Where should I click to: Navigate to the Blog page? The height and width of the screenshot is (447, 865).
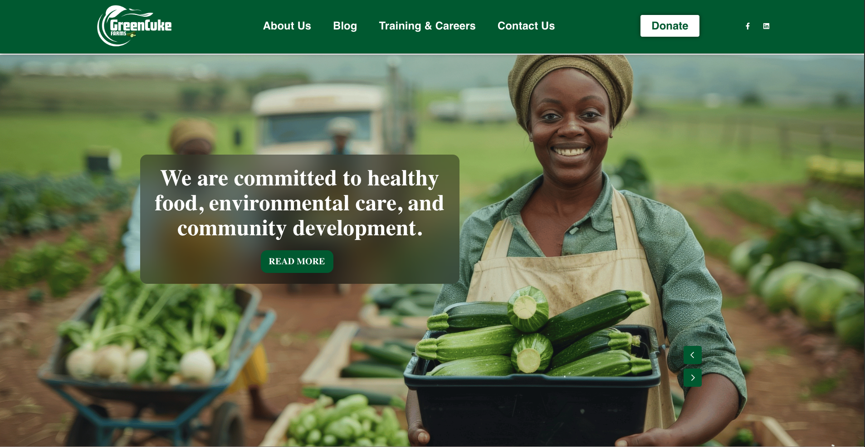[x=345, y=26]
